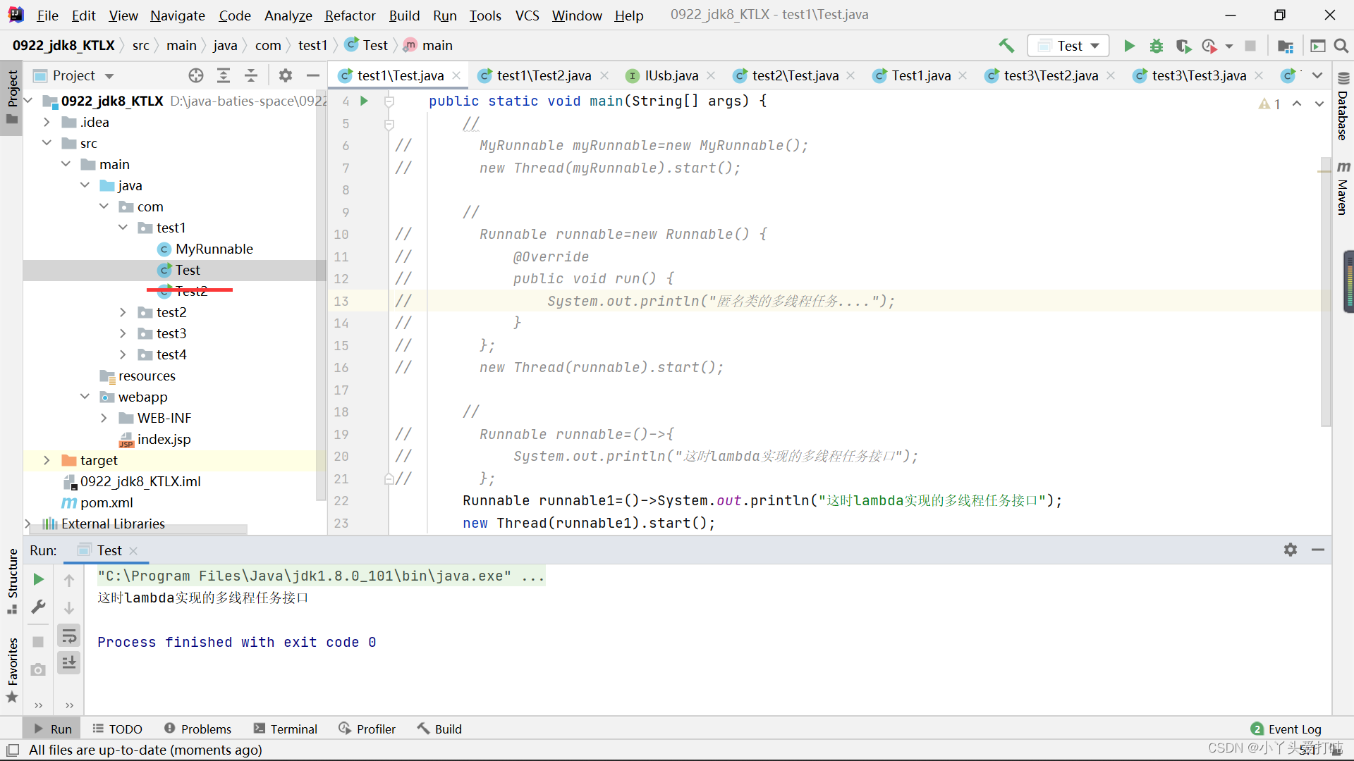Expand the WEB-INF folder
The image size is (1354, 761).
pyautogui.click(x=104, y=418)
